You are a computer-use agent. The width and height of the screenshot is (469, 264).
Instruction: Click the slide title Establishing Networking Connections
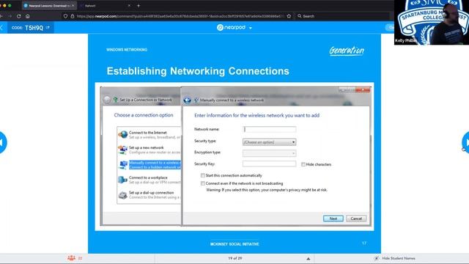click(x=198, y=71)
